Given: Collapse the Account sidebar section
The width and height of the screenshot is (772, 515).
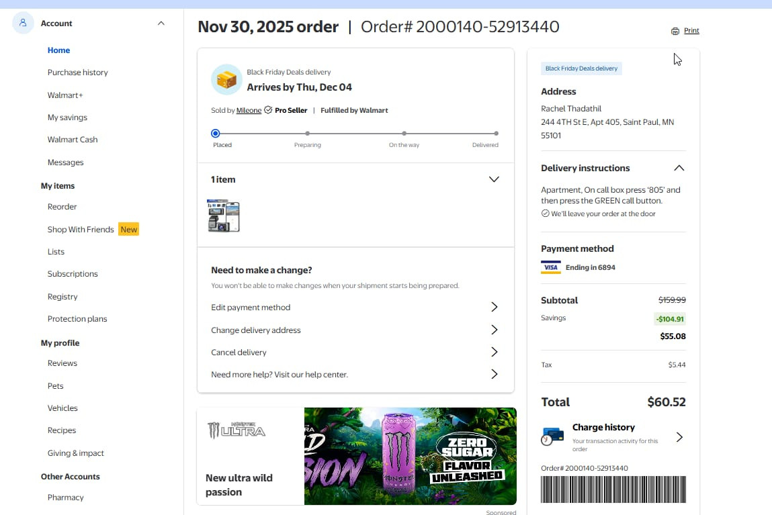Looking at the screenshot, I should 161,23.
